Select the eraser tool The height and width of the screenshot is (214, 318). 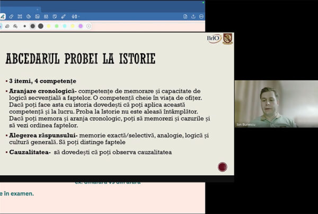point(11,16)
